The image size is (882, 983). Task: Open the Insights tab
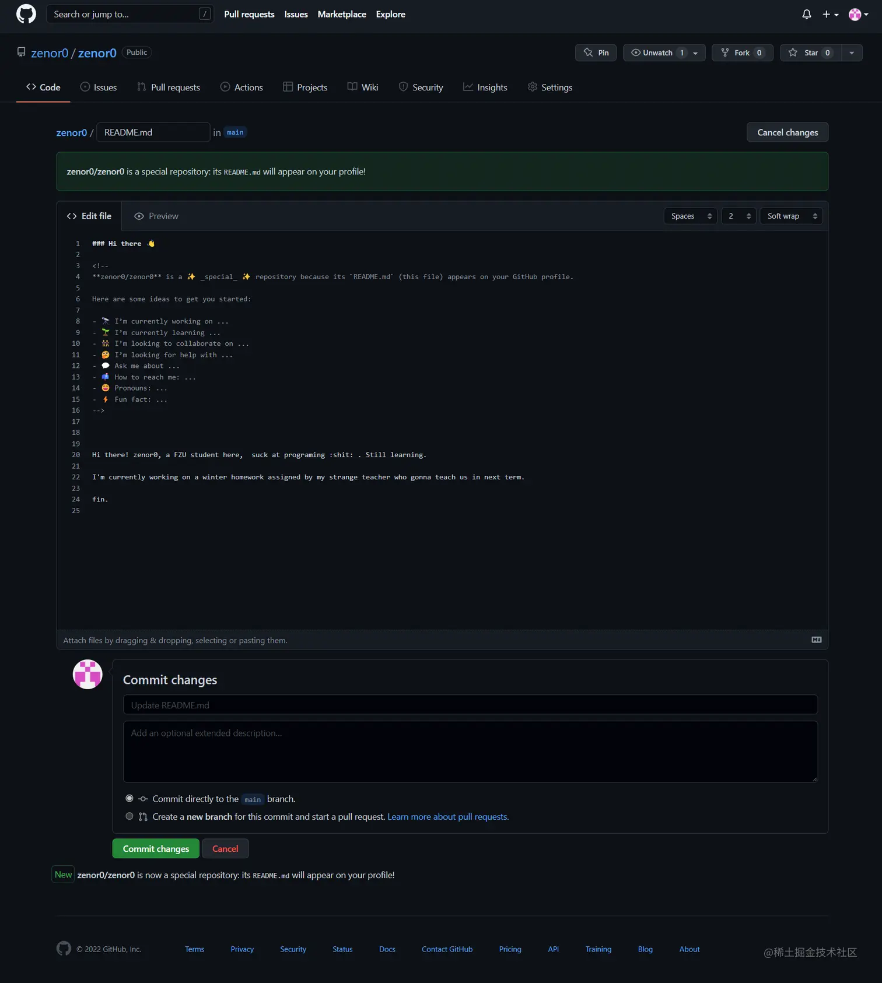(x=485, y=87)
